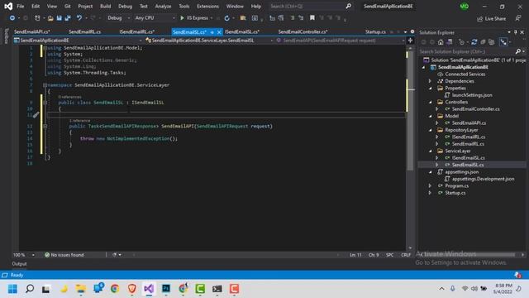Expand the Dependencies node
Viewport: 529px width, 298px height.
click(x=430, y=81)
